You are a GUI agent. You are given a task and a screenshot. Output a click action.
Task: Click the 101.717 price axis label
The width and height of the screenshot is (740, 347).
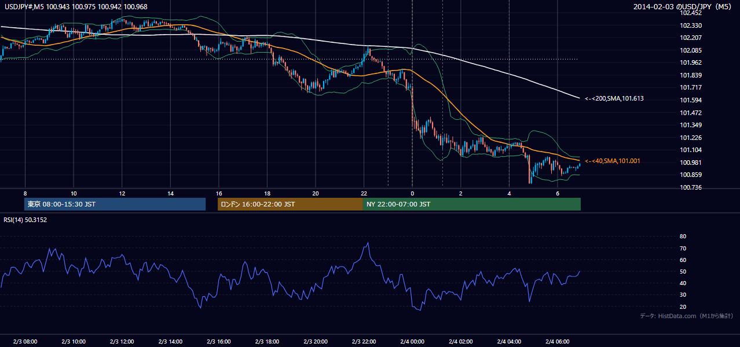point(691,87)
